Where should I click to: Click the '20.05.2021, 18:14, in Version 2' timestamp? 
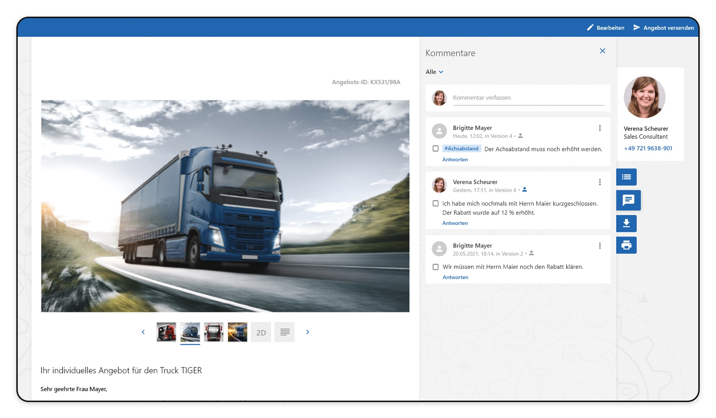(x=488, y=253)
